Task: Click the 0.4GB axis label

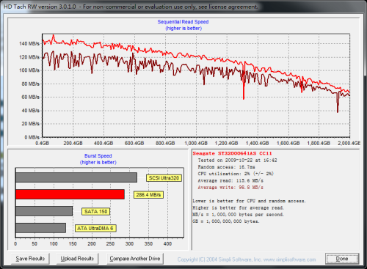Action: (42, 143)
